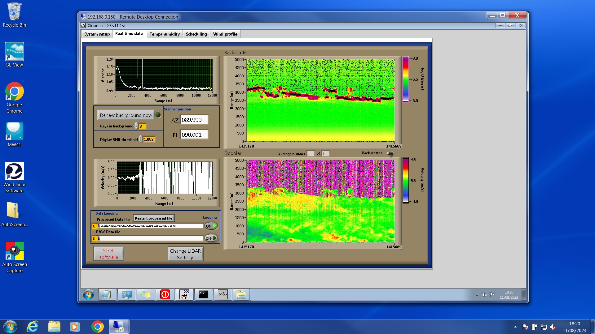The image size is (595, 334).
Task: Click Display SNR threshold stepper arrows
Action: click(x=140, y=139)
